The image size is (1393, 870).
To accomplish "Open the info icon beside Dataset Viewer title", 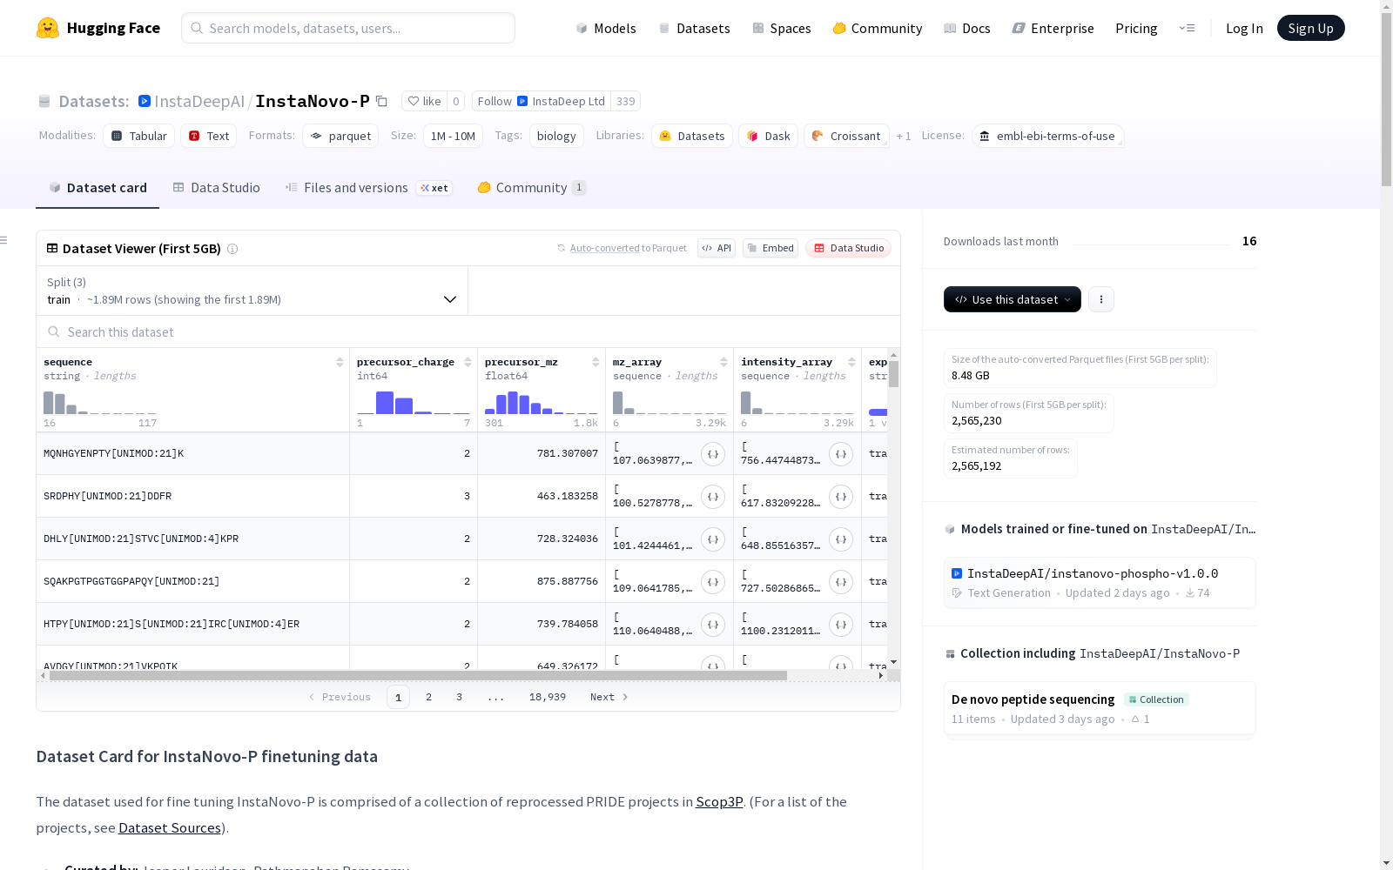I will pos(232,249).
